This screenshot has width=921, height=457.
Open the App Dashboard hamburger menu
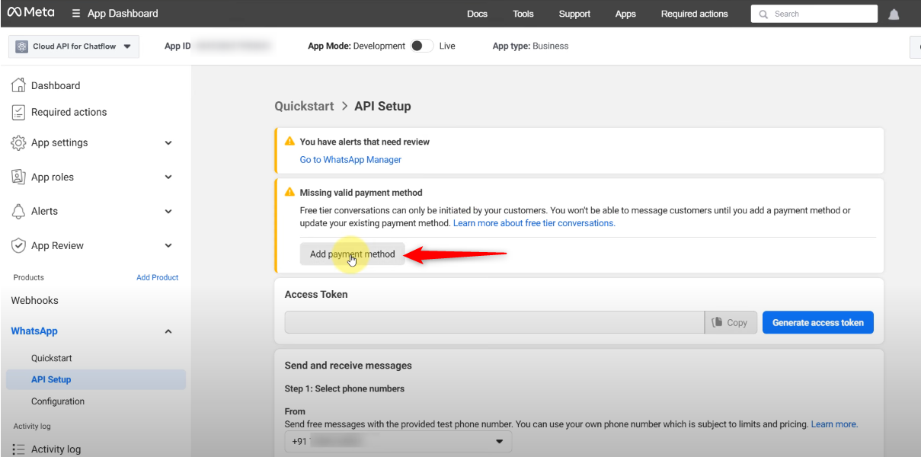click(x=76, y=14)
